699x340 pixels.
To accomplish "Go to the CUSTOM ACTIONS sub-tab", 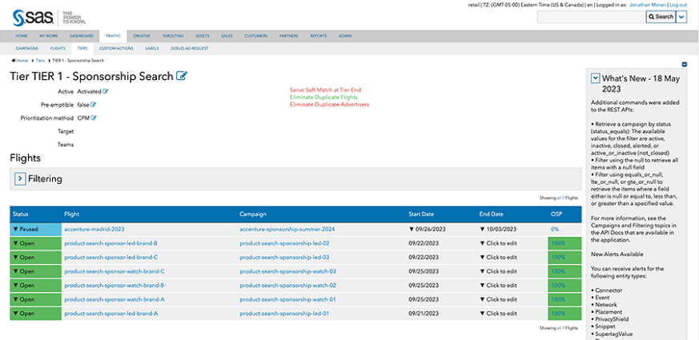I will coord(116,48).
